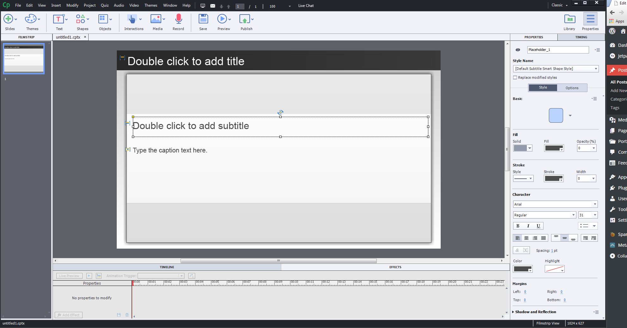627x328 pixels.
Task: Open the Quiz menu
Action: (105, 5)
